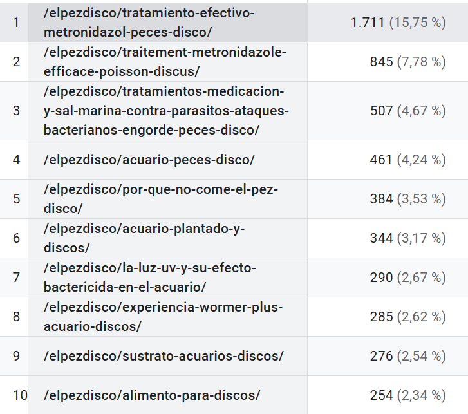
Task: Open the la-luz-uv-y-su-efecto-bactericida path
Action: 150,277
